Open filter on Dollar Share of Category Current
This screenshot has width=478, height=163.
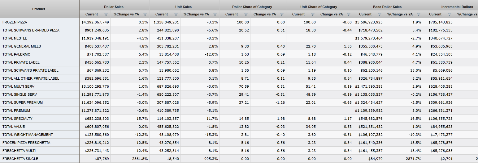coord(246,15)
